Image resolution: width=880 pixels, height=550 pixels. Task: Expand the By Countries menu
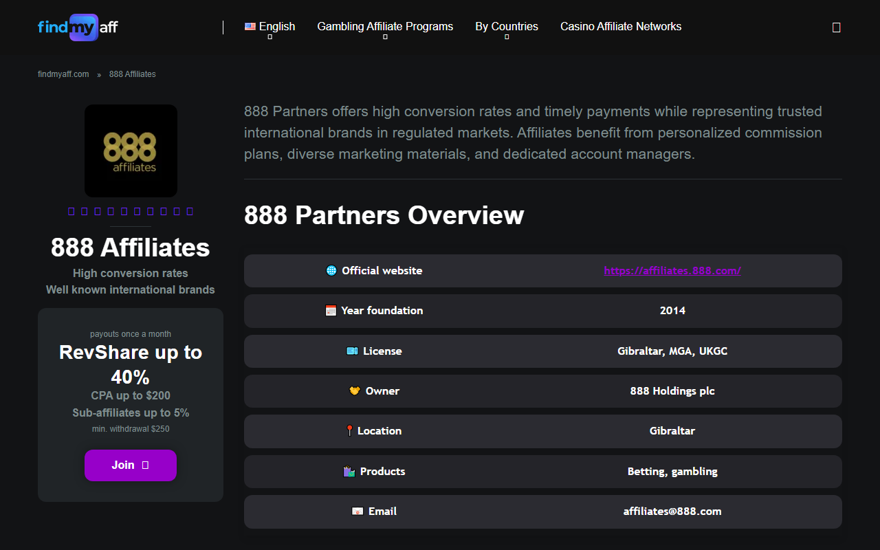[x=507, y=27]
